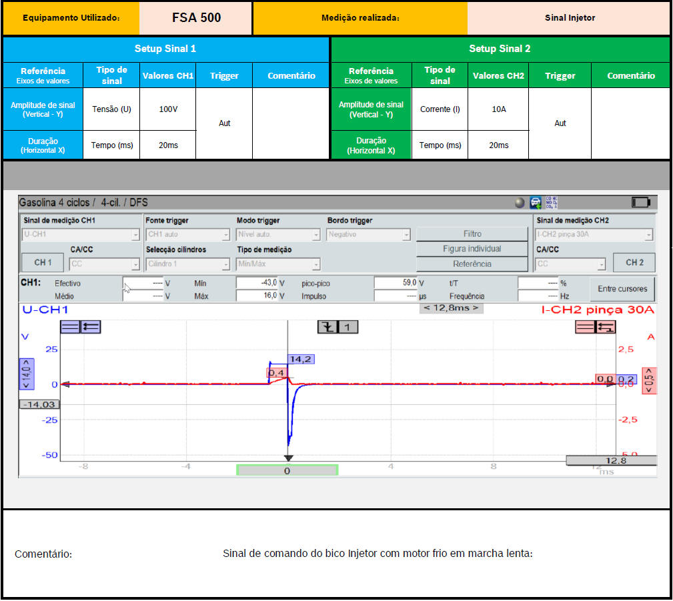Click the red CH2 horizontal lines icon
The height and width of the screenshot is (601, 673).
click(584, 327)
